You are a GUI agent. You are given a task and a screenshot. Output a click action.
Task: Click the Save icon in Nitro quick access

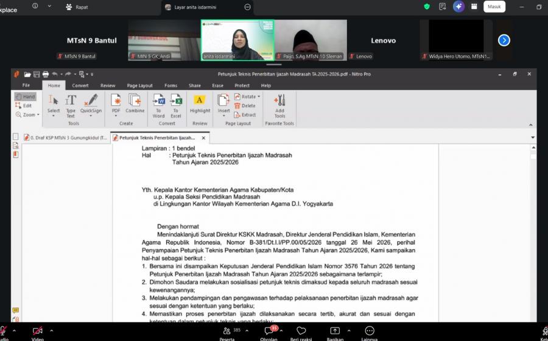click(x=37, y=74)
